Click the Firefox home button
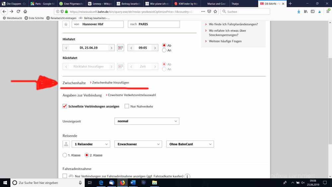 [x=25, y=12]
